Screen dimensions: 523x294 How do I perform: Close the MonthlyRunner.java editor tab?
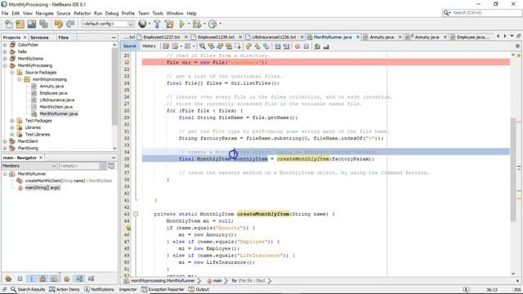[358, 37]
